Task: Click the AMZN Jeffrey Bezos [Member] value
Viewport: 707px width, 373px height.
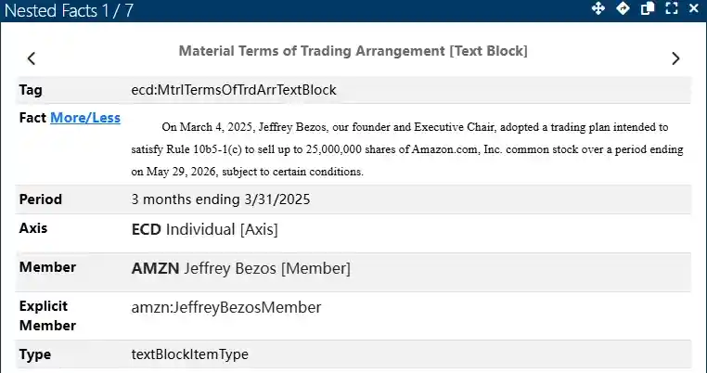Action: (x=241, y=268)
